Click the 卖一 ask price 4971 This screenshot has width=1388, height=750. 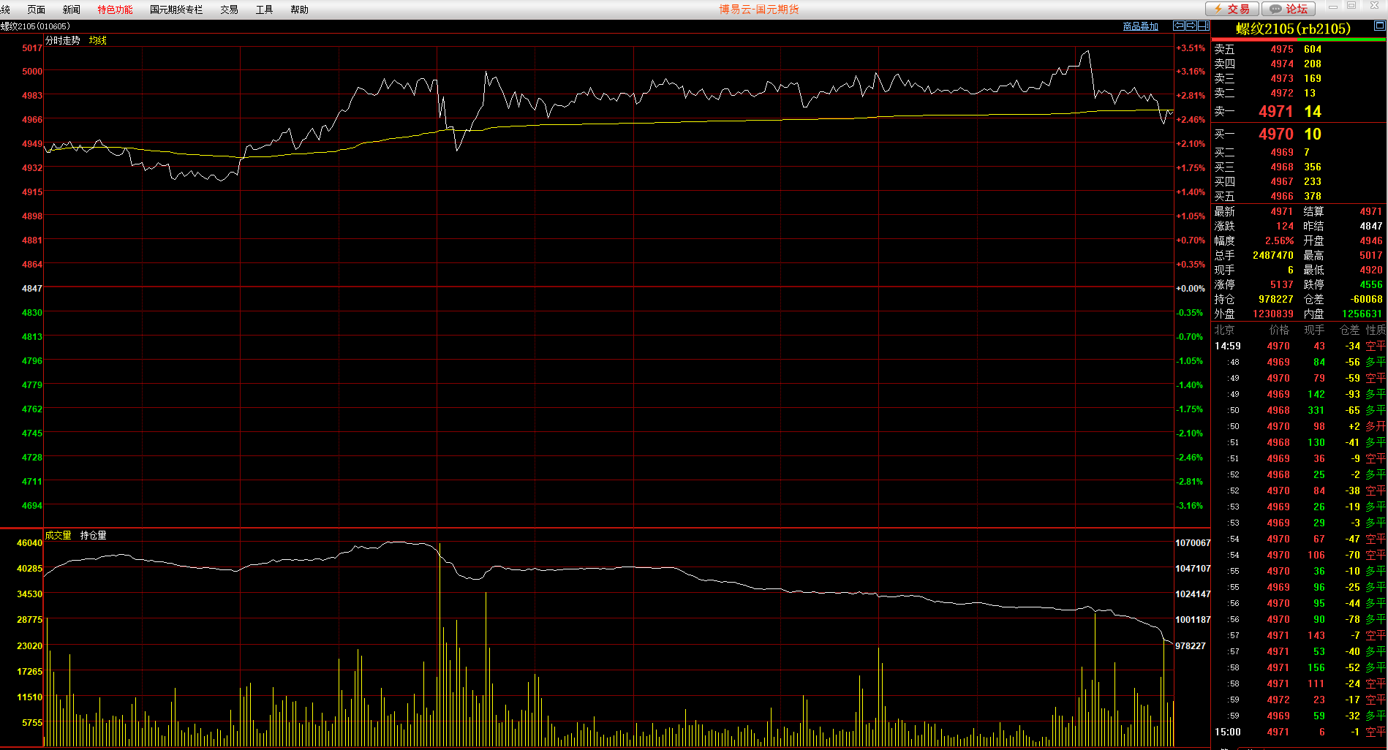(1275, 111)
